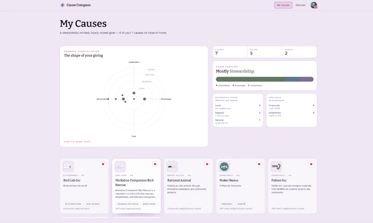Click the Causes count 7 stat
Image resolution: width=373 pixels, height=223 pixels.
[x=230, y=52]
